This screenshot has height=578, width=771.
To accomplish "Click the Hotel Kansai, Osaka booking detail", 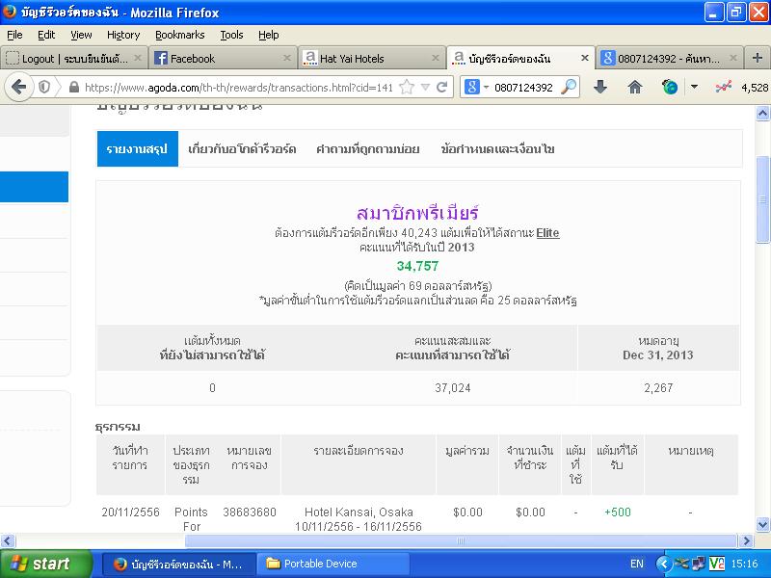I will [x=359, y=519].
